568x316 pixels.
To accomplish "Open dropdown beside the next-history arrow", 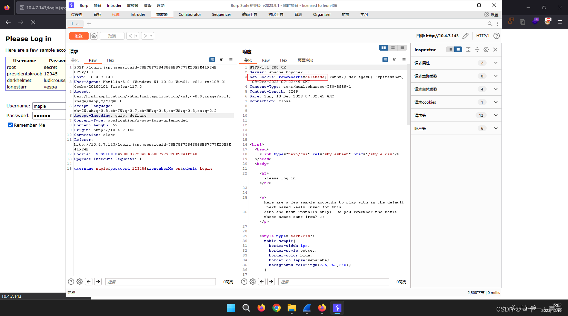I will (151, 36).
